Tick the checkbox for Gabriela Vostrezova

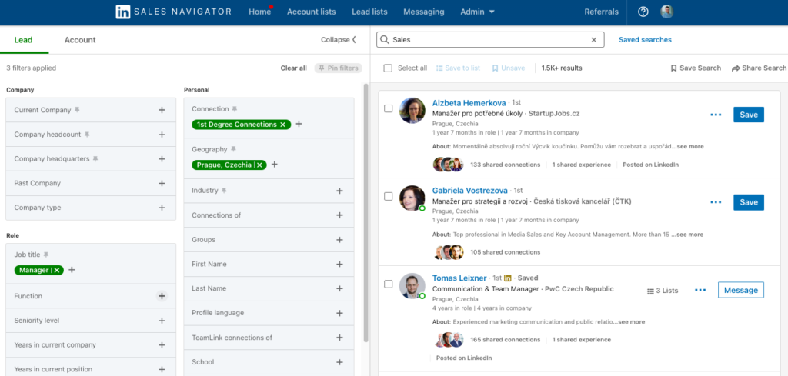pos(389,196)
